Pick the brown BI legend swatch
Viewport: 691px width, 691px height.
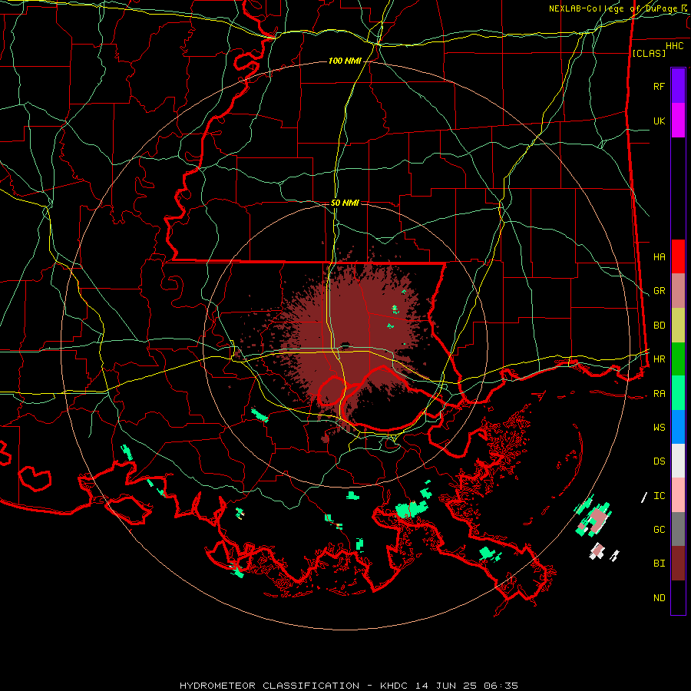678,564
